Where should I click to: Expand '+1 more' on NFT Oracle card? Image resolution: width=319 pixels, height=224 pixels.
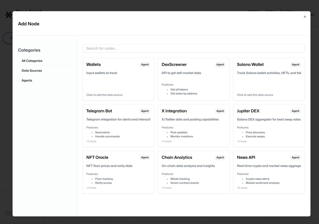(x=91, y=188)
